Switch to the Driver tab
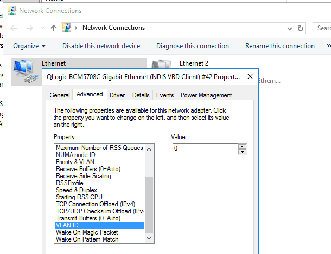 117,95
